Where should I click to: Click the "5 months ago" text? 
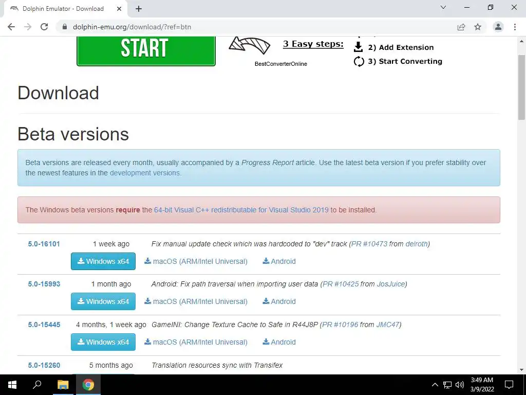[111, 365]
